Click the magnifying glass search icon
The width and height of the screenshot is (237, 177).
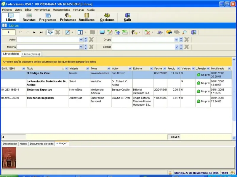tap(184, 32)
